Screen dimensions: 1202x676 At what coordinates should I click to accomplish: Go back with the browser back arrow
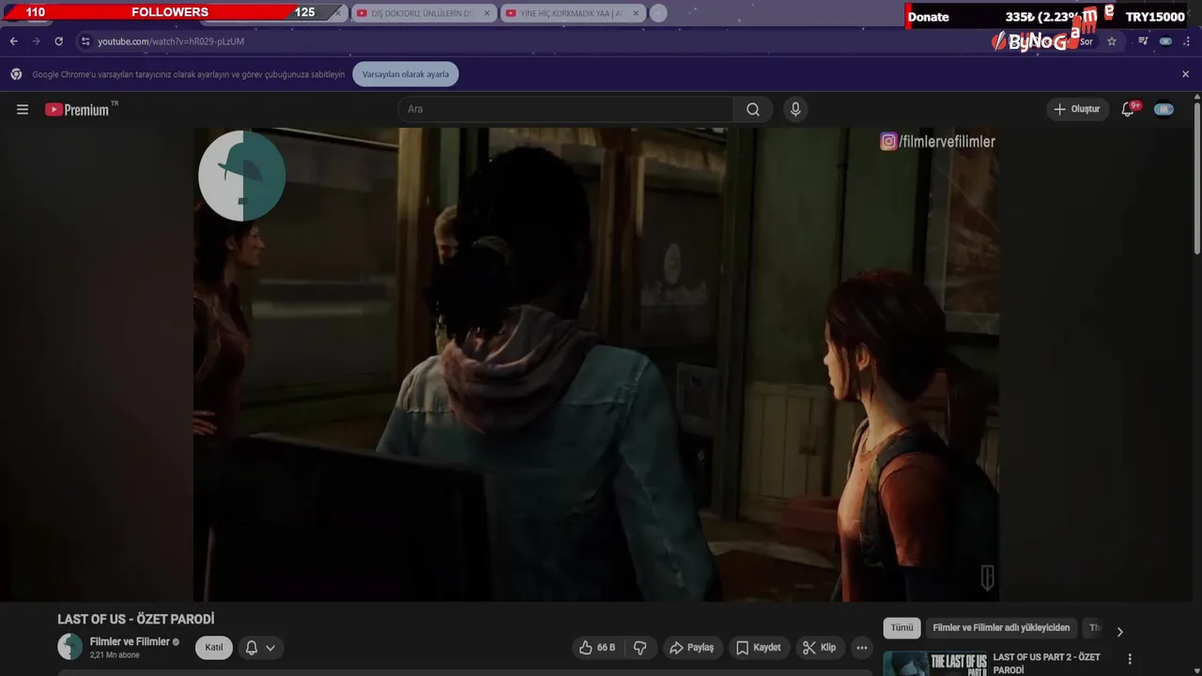tap(14, 41)
